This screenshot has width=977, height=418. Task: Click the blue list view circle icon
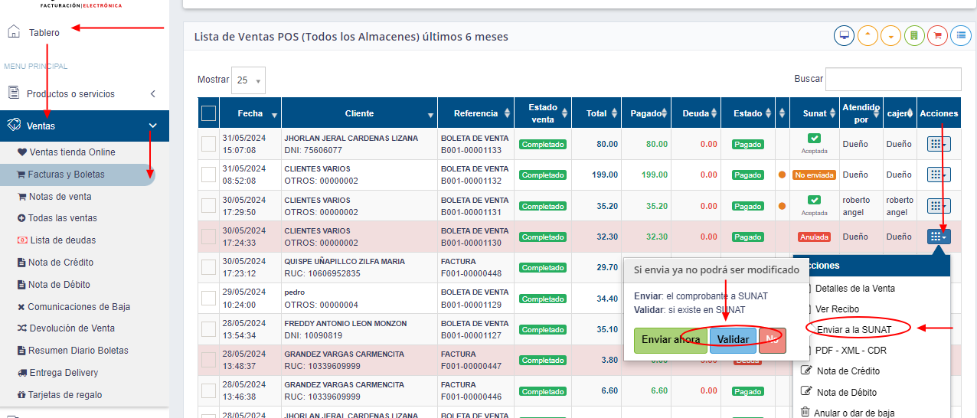click(961, 35)
